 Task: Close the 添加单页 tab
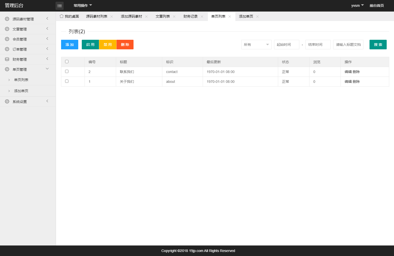click(x=257, y=17)
